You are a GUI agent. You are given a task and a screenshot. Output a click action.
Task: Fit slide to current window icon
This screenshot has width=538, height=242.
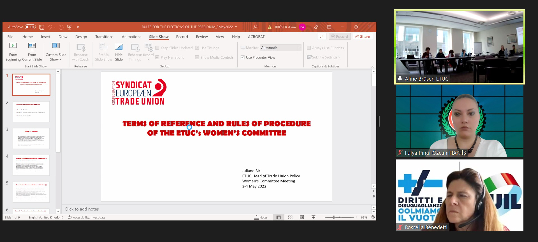click(x=373, y=217)
